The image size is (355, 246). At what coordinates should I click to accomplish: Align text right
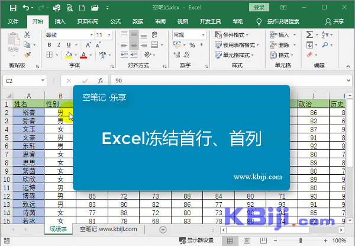click(x=144, y=45)
